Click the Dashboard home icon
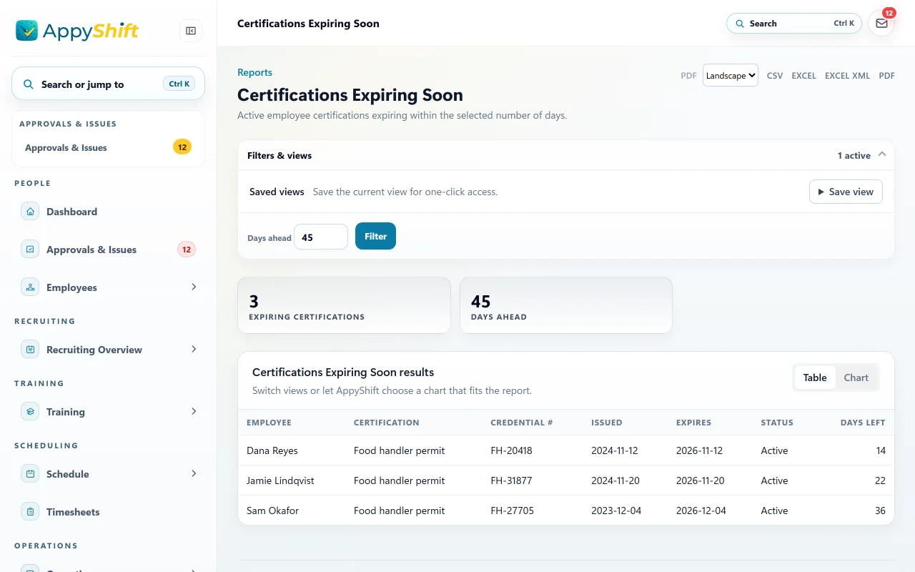 (30, 212)
